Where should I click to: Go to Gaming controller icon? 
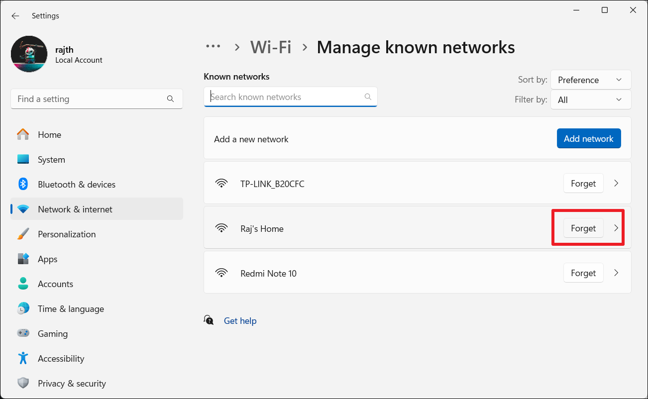click(x=23, y=334)
